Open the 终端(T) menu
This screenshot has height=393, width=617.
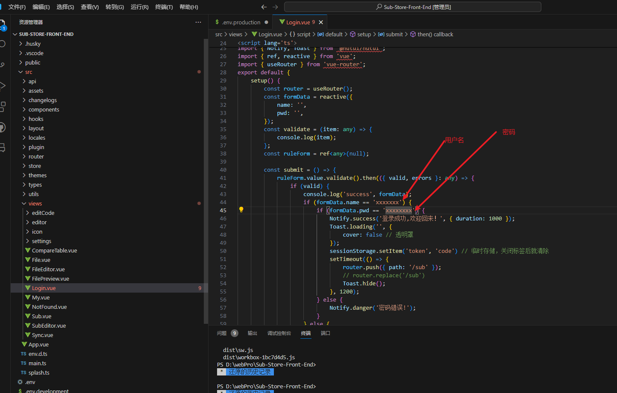pyautogui.click(x=164, y=7)
